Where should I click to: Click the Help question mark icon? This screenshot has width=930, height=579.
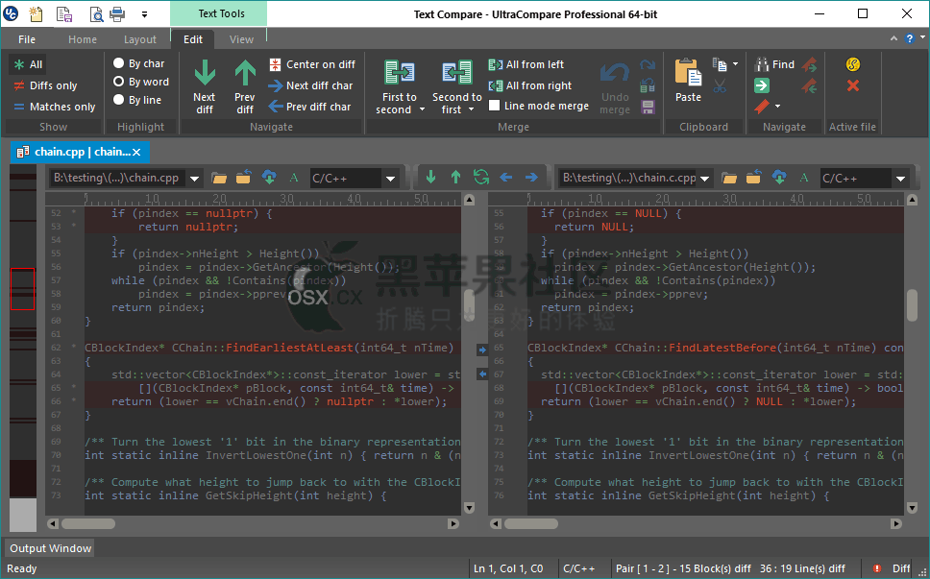tap(909, 38)
